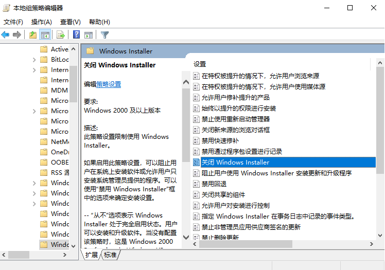Select the OneDrive folder in the tree
The height and width of the screenshot is (270, 385).
click(60, 152)
